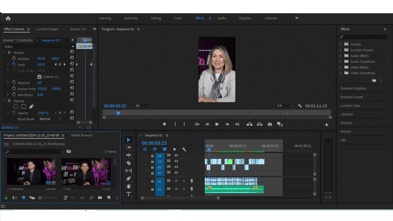Select the Razor tool
Image resolution: width=393 pixels, height=221 pixels.
tap(129, 163)
